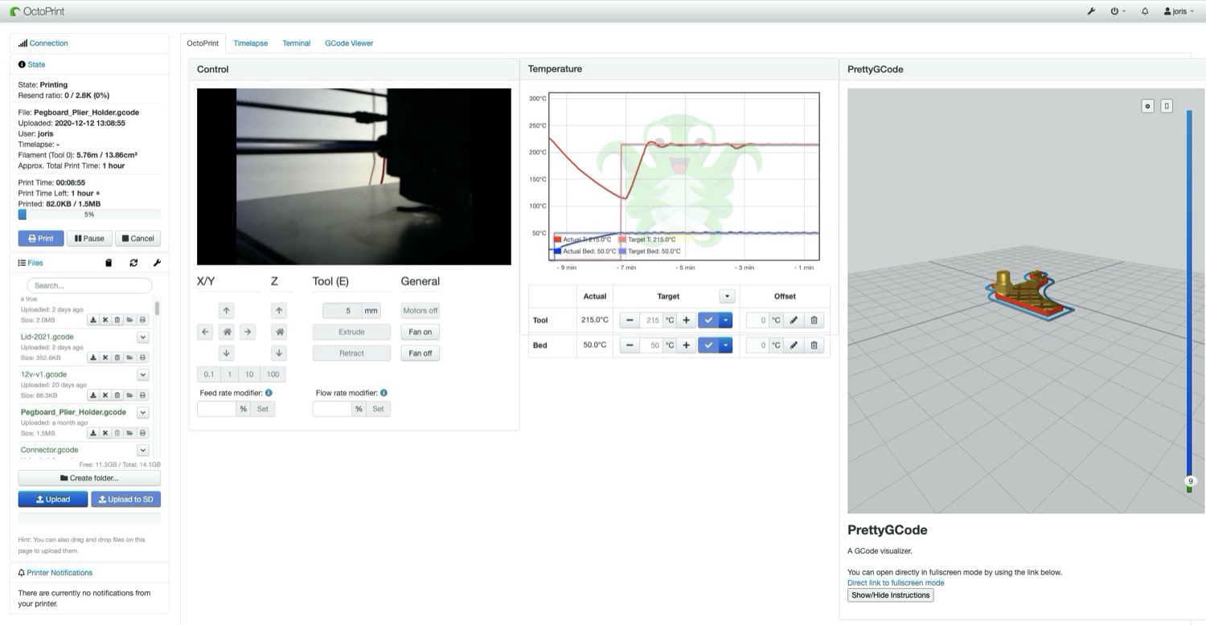Screen dimensions: 1206x625
Task: Click Pause button in State panel
Action: [x=89, y=239]
